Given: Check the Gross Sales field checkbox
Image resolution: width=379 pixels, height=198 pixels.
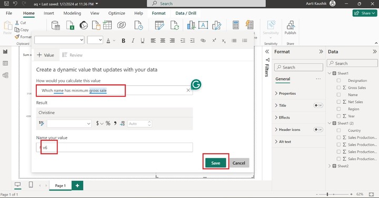Looking at the screenshot, I should click(x=338, y=87).
